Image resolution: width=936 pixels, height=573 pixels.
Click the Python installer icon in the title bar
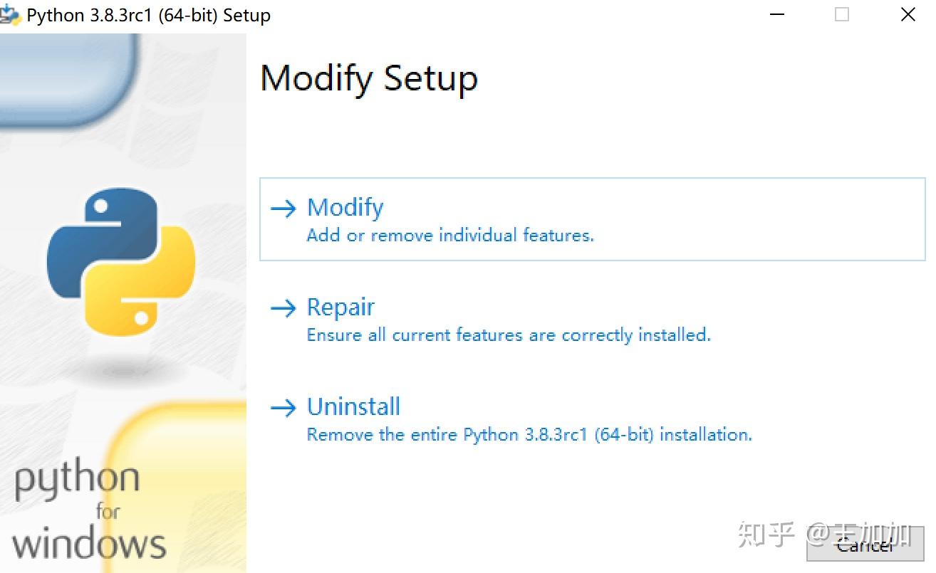click(x=11, y=14)
